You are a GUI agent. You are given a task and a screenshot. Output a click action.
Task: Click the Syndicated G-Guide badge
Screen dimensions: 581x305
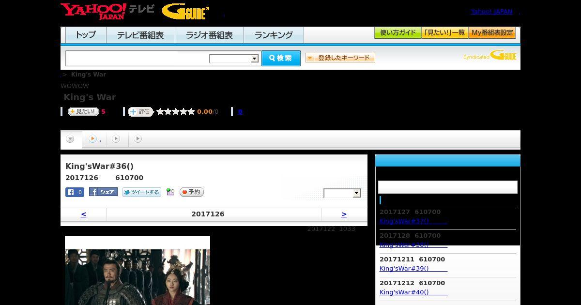[490, 56]
